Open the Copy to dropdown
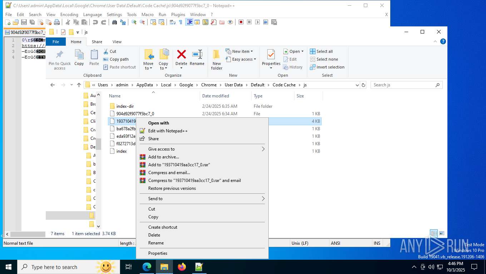 [163, 66]
